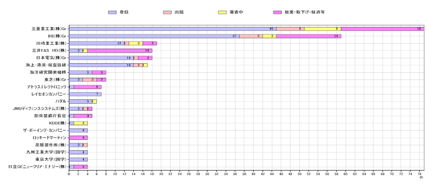Click the magenta 3 segment of 日立GEニュークリア・エナジー bar
433x188 pixels.
pos(81,167)
